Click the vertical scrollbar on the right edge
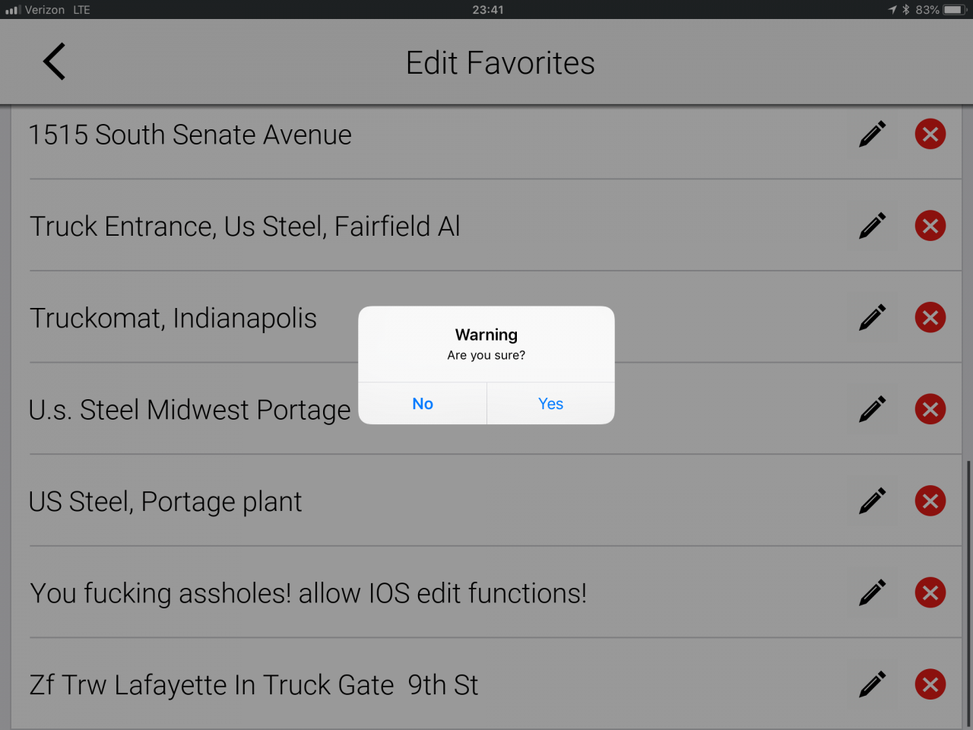This screenshot has width=973, height=730. [x=968, y=593]
